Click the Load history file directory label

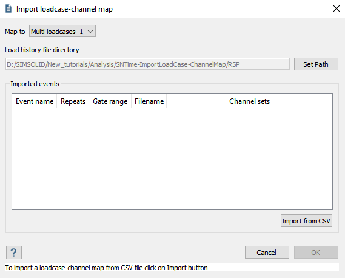(42, 50)
